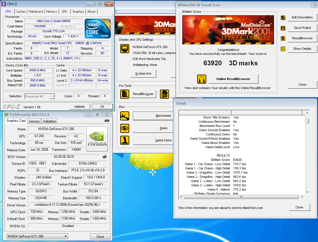Click Close in the Details window

click(299, 207)
